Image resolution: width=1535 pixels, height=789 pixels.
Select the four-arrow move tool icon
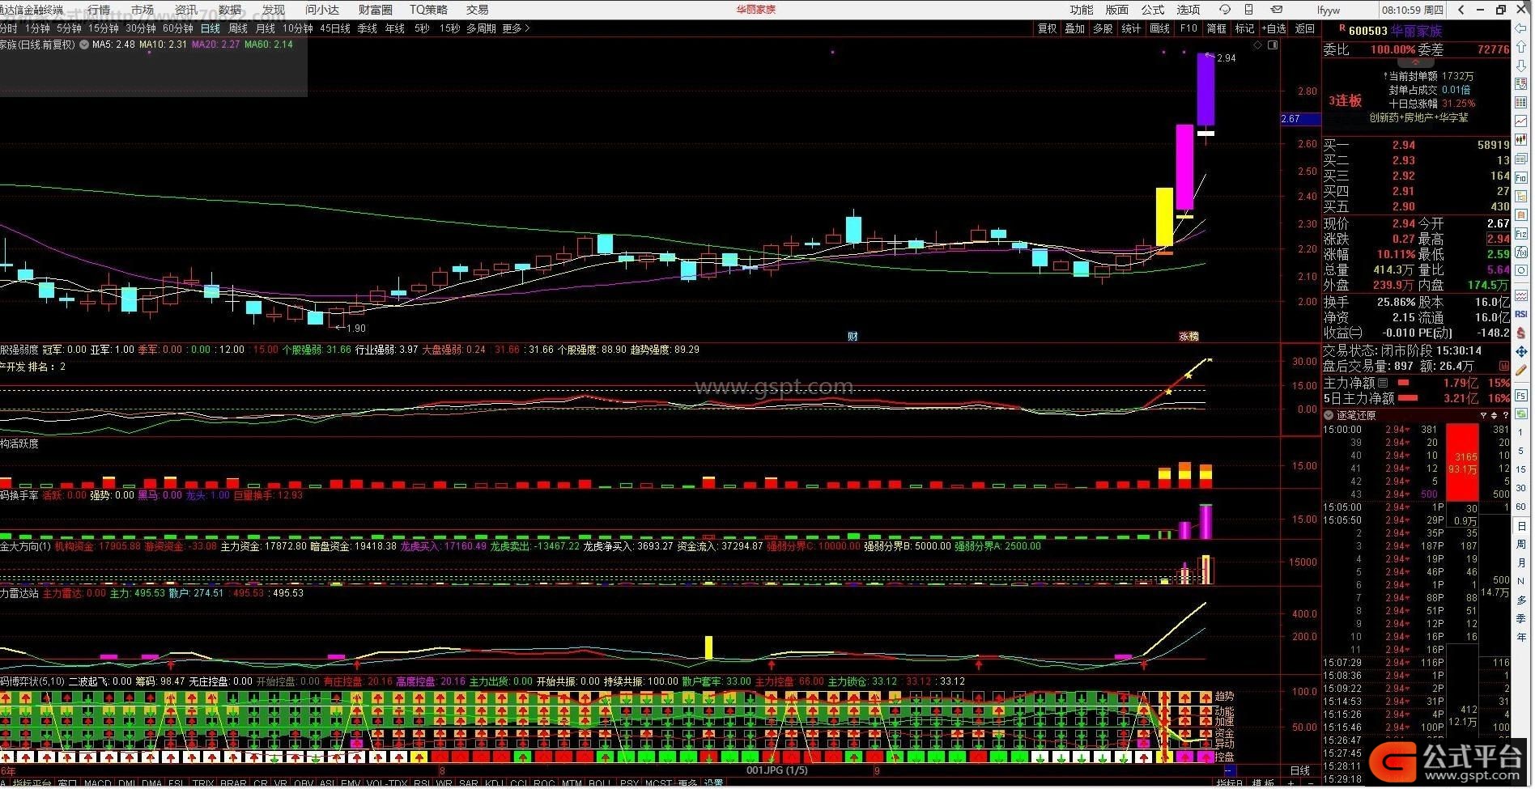[x=1521, y=351]
